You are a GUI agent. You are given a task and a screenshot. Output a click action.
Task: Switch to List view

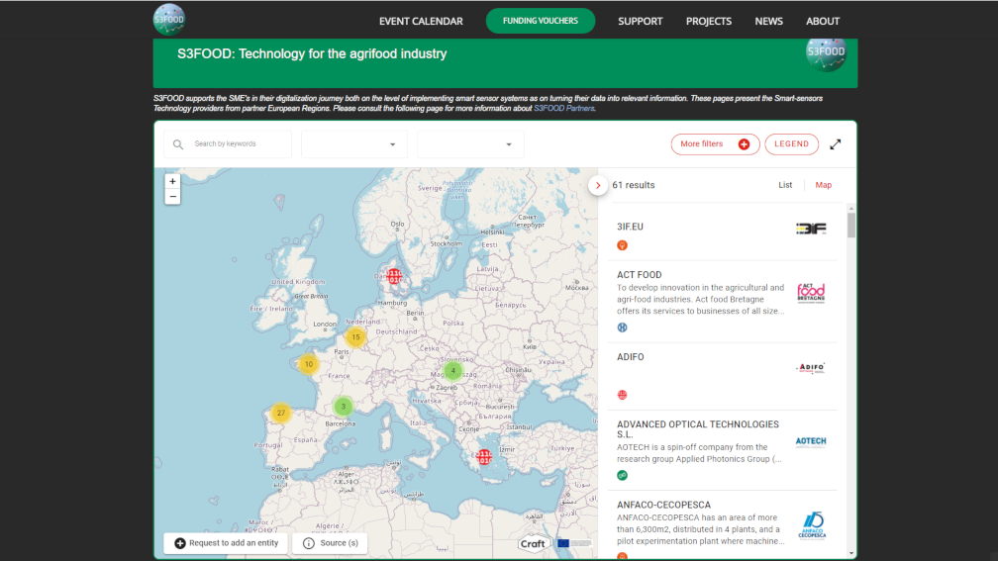click(785, 185)
